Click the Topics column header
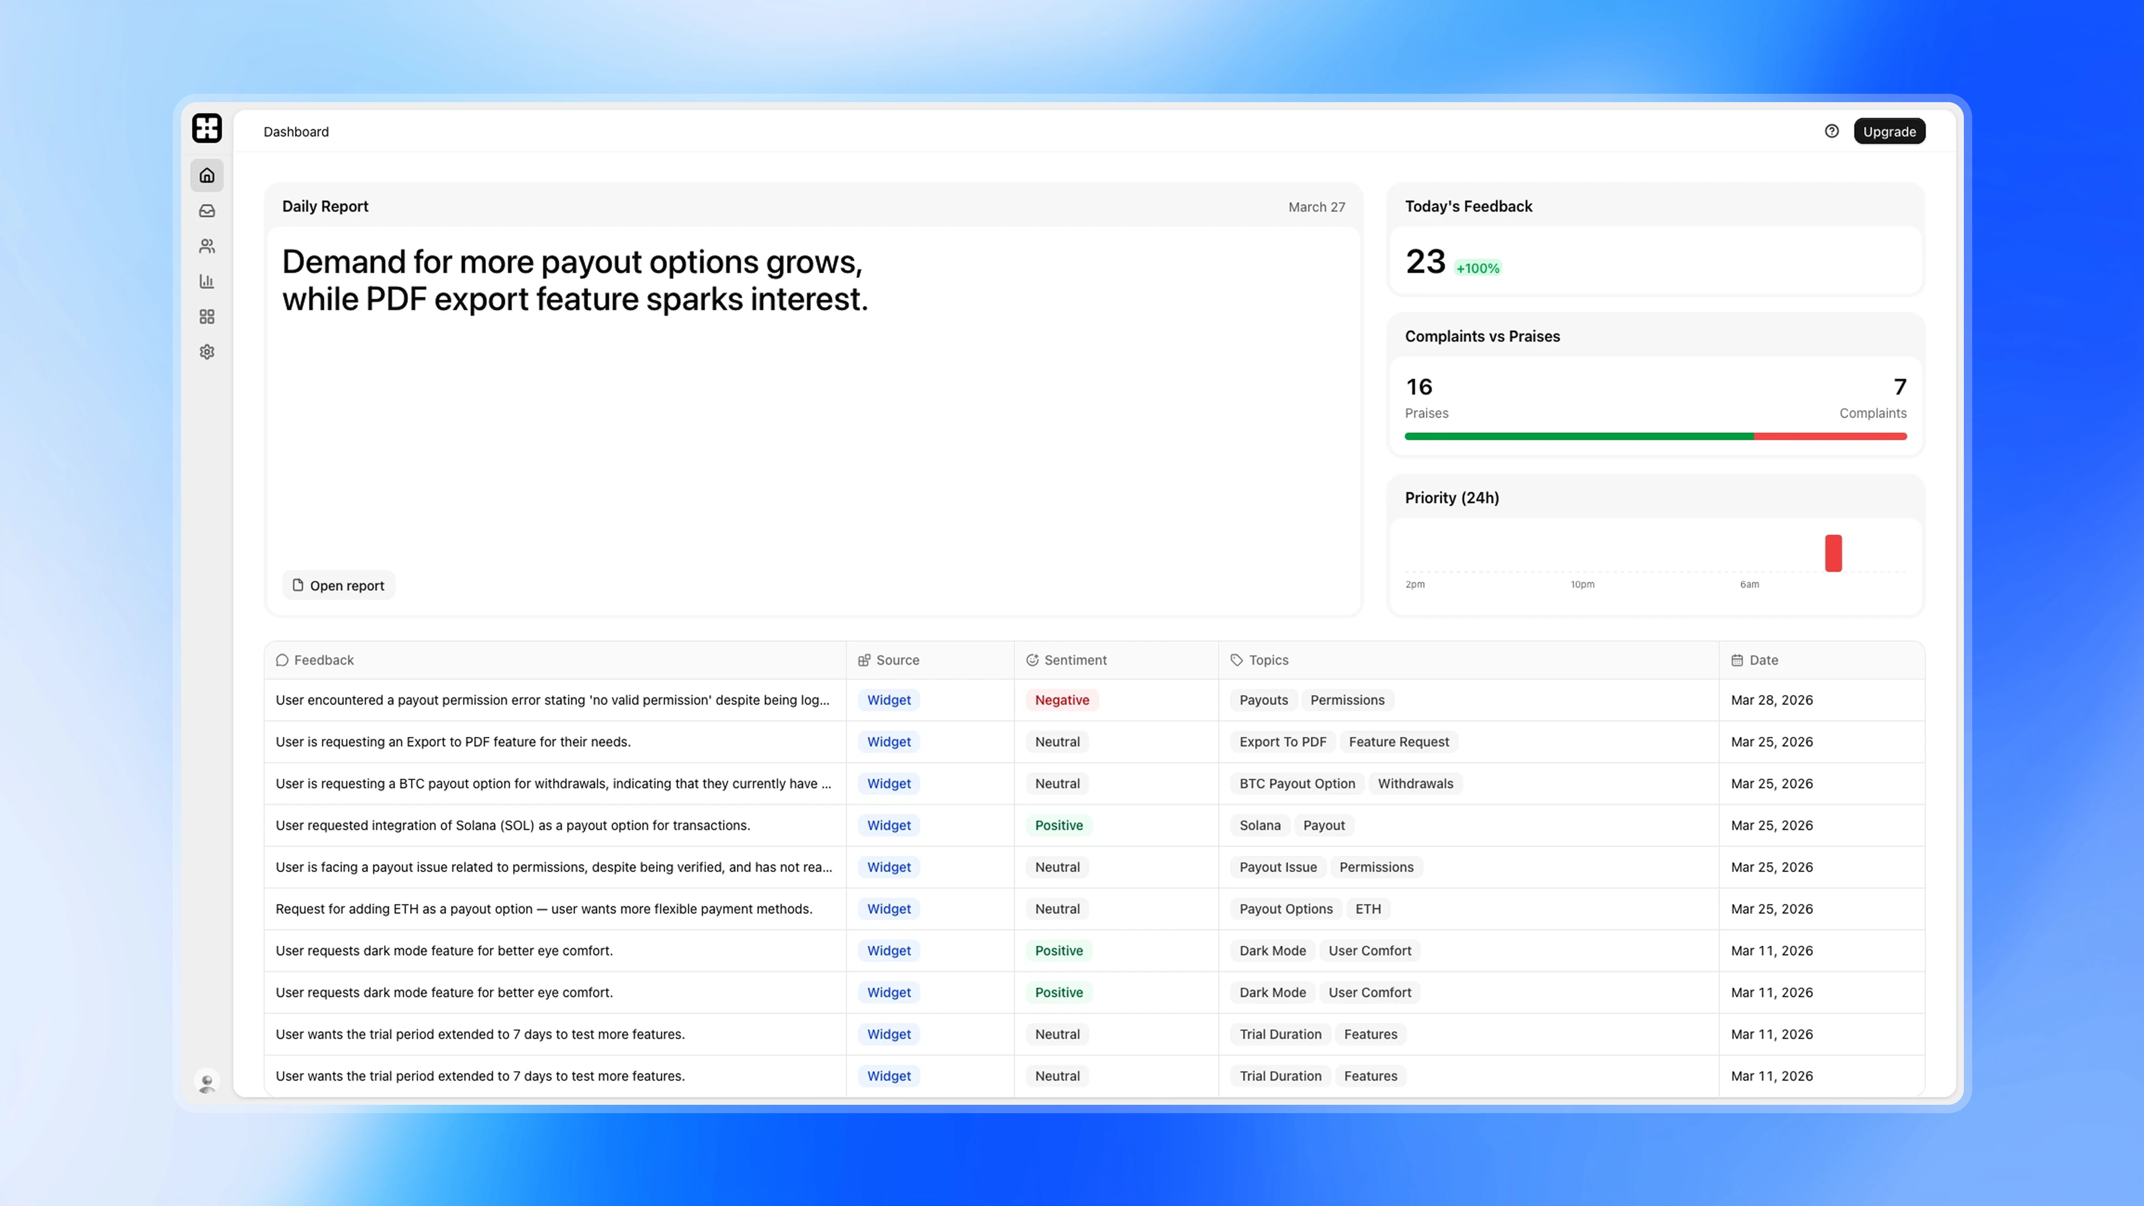The image size is (2144, 1206). [x=1267, y=660]
